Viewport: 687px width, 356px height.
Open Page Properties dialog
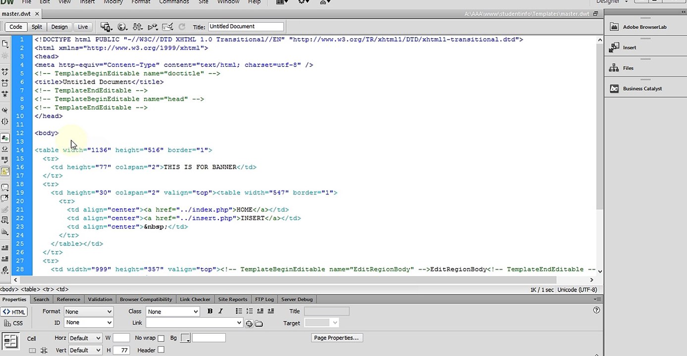(x=337, y=338)
